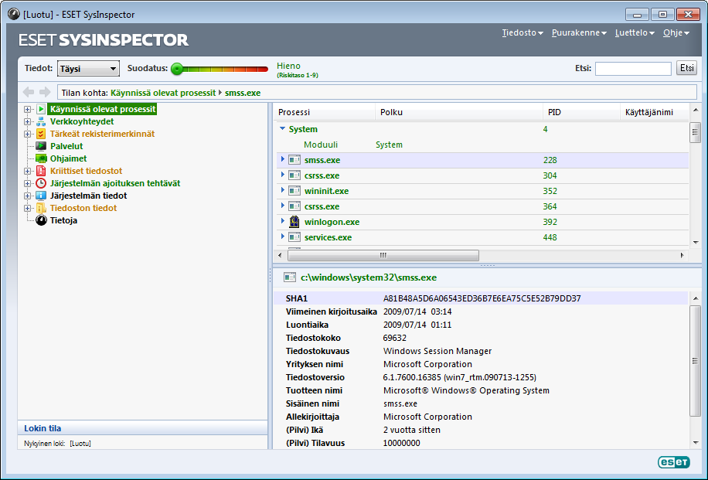The height and width of the screenshot is (480, 708).
Task: Click the Käynnissä olevat prosessit play icon
Action: coord(41,109)
